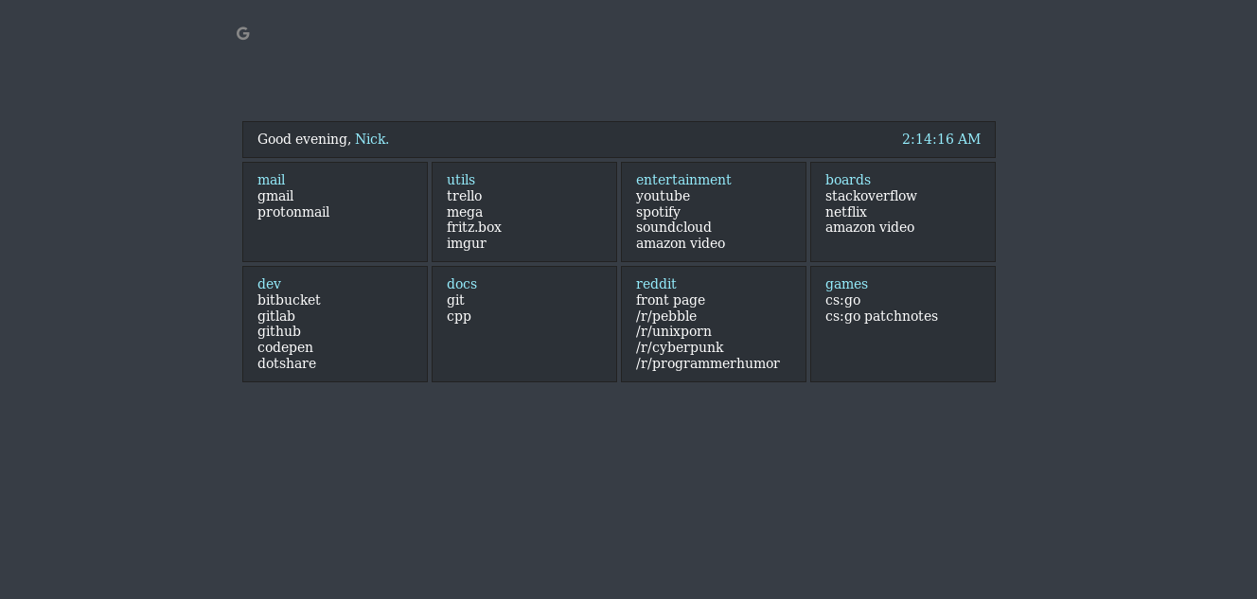The image size is (1257, 599).
Task: Open the bitbucket link
Action: click(x=289, y=300)
